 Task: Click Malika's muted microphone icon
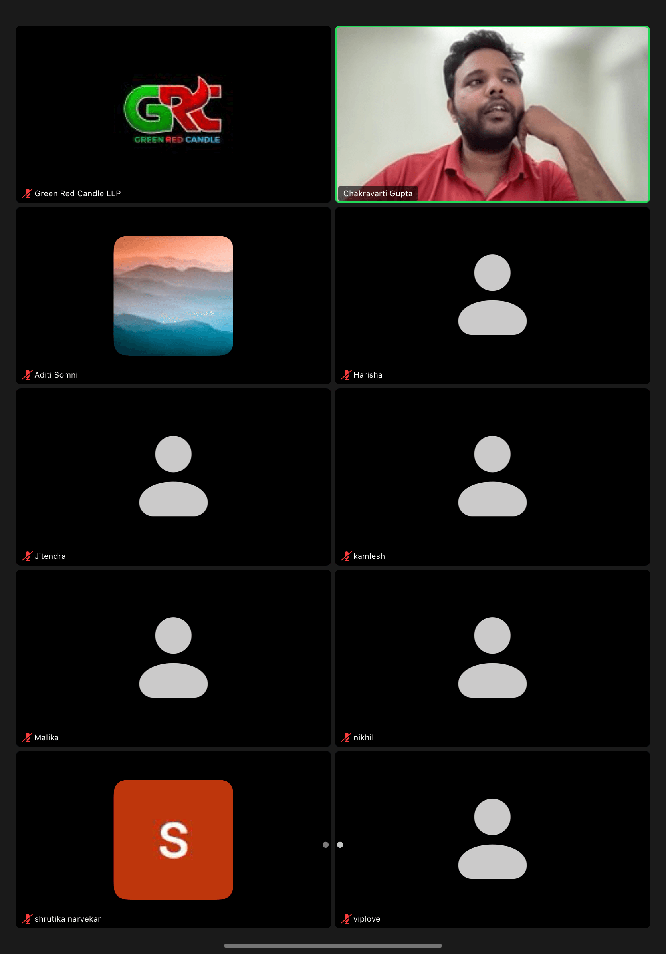click(27, 737)
